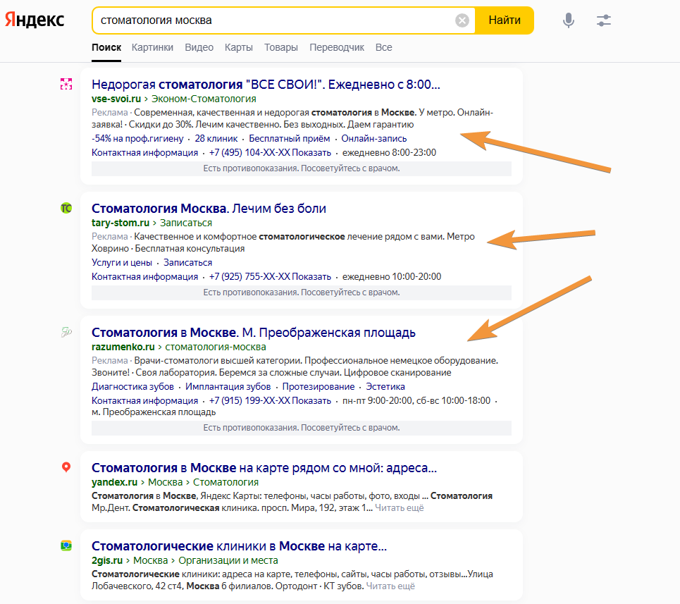Switch to the Картинки tab
The height and width of the screenshot is (604, 680).
(x=152, y=47)
